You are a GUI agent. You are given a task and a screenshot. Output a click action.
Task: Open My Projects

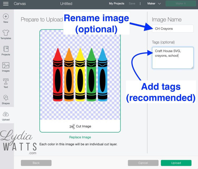(x=116, y=3)
